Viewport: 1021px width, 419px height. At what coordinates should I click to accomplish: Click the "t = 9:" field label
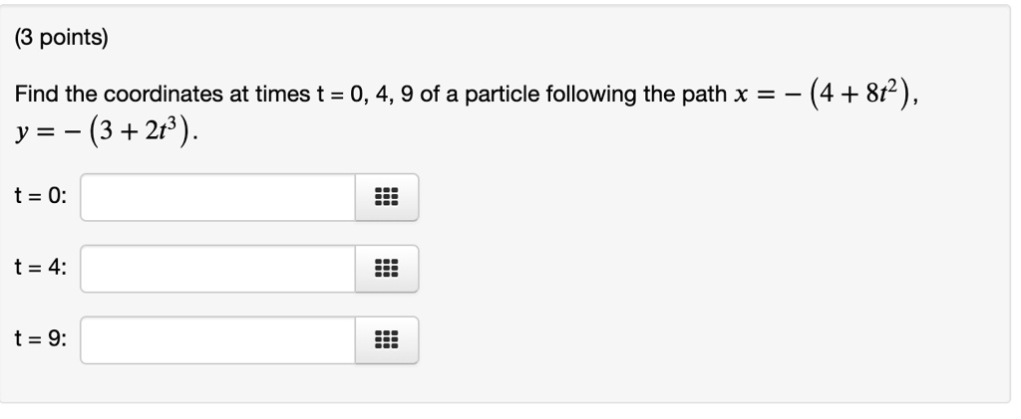click(x=40, y=338)
